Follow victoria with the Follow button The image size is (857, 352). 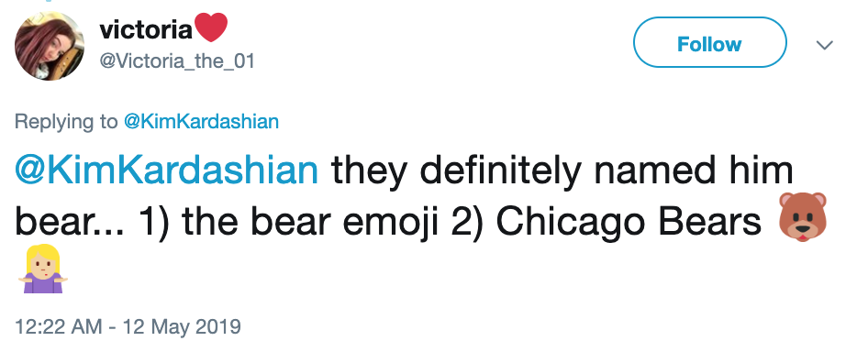(x=709, y=42)
